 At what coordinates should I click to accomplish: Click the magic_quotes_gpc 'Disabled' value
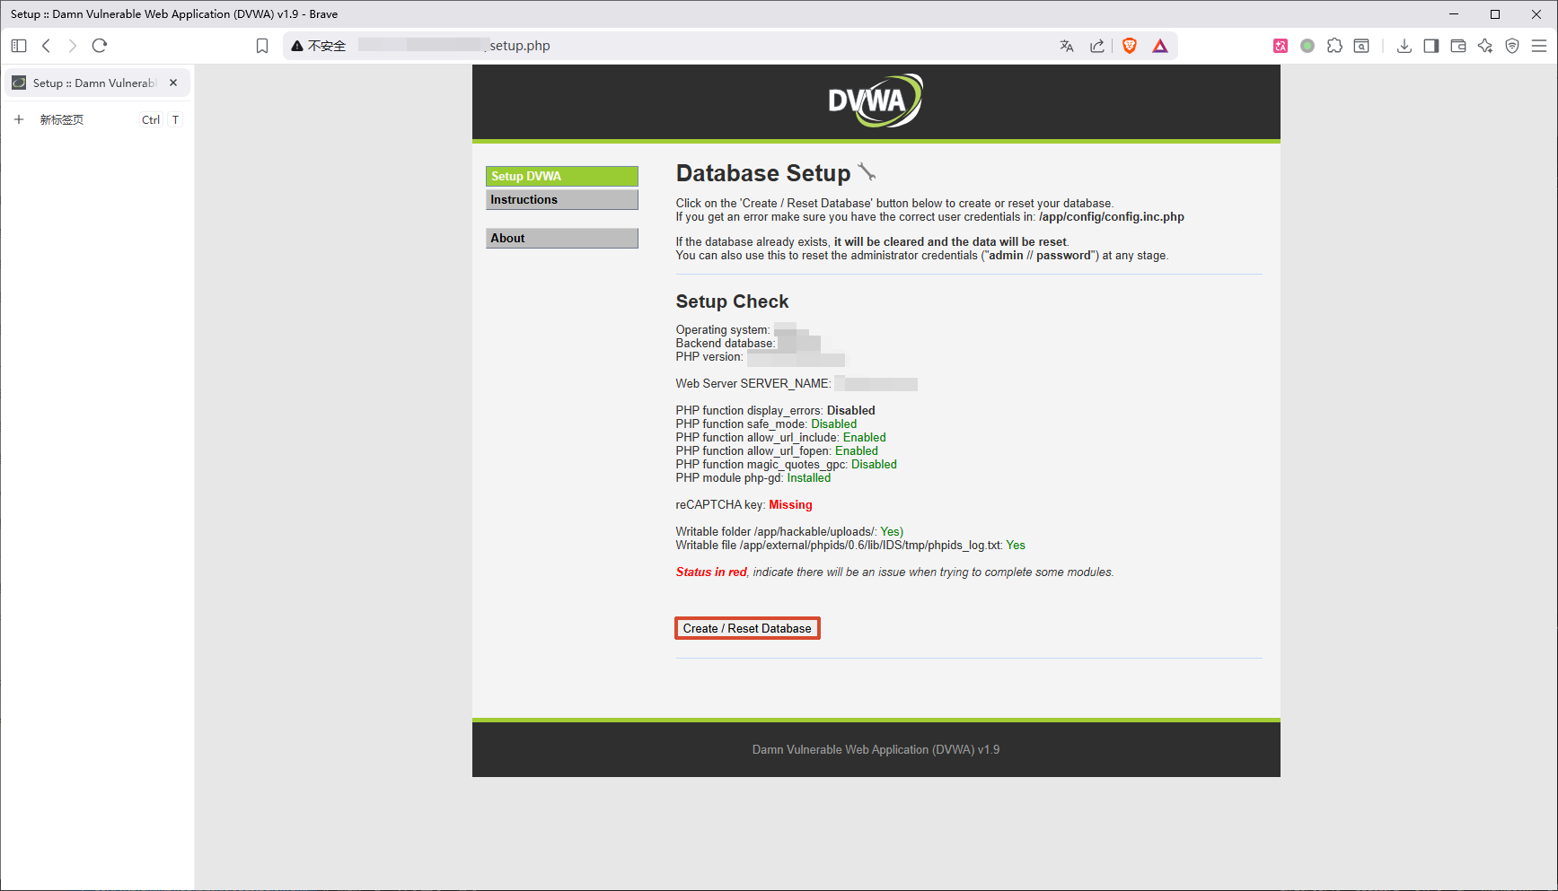874,465
